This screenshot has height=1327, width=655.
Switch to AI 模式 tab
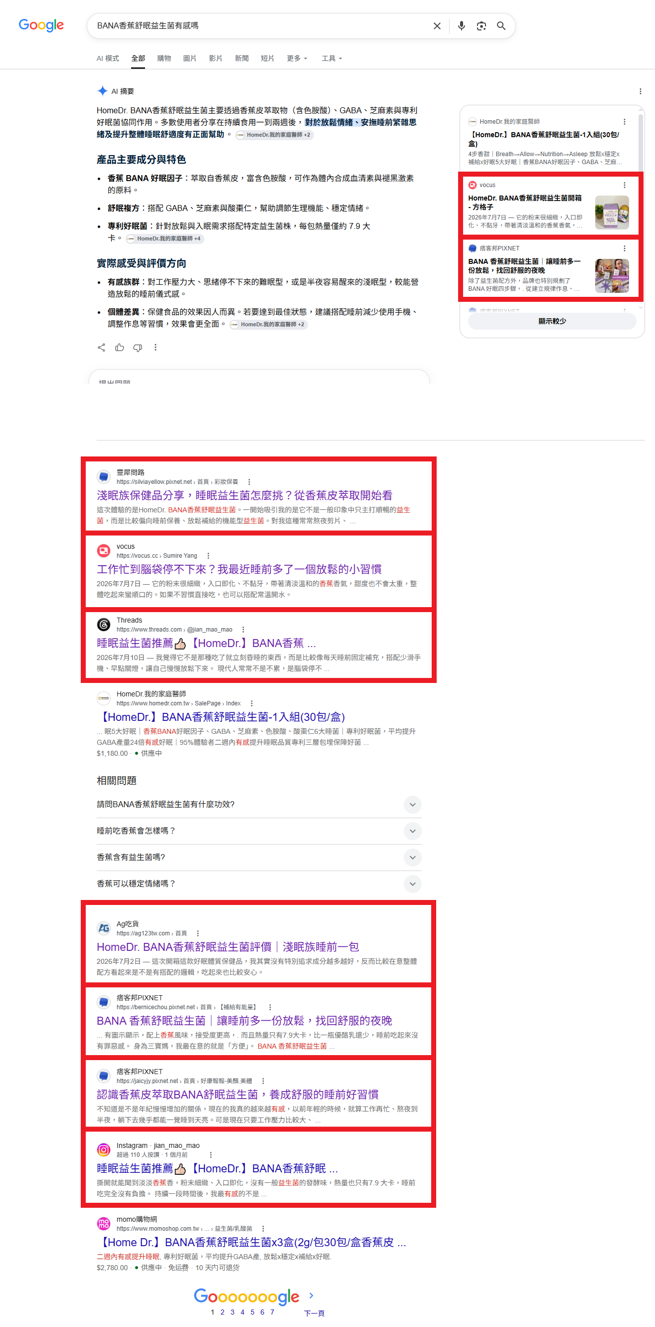108,58
